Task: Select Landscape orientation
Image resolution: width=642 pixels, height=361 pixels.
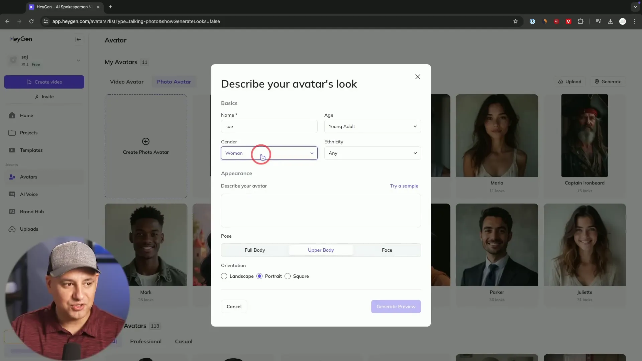Action: click(x=224, y=276)
